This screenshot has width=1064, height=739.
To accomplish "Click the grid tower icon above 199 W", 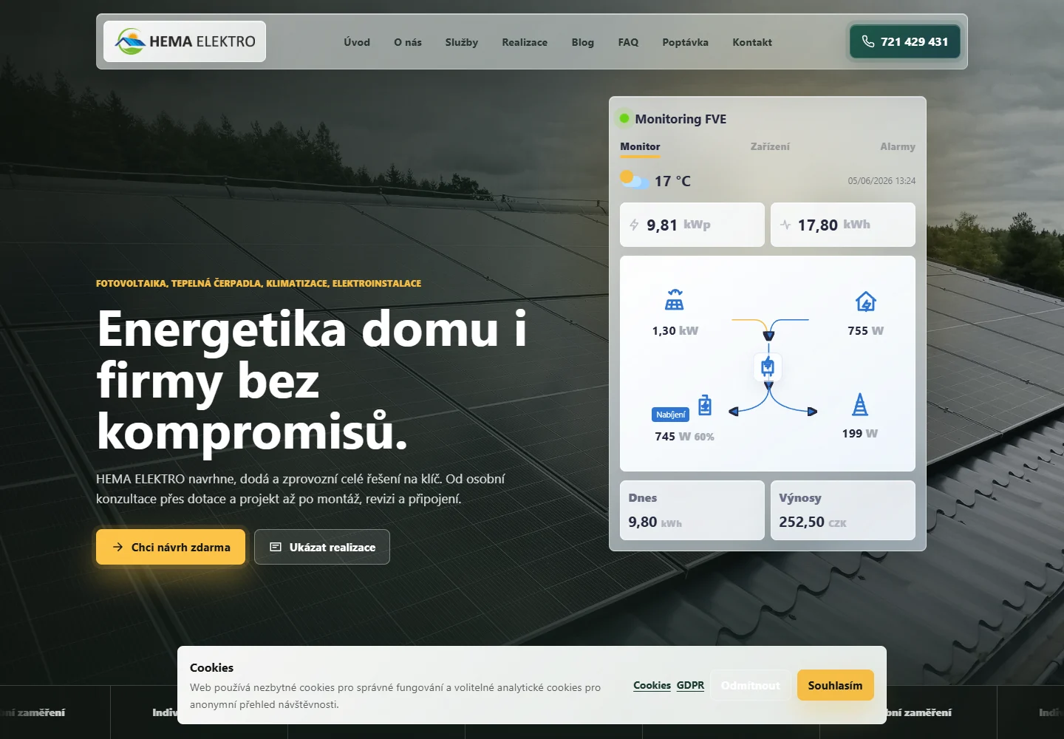I will click(860, 404).
